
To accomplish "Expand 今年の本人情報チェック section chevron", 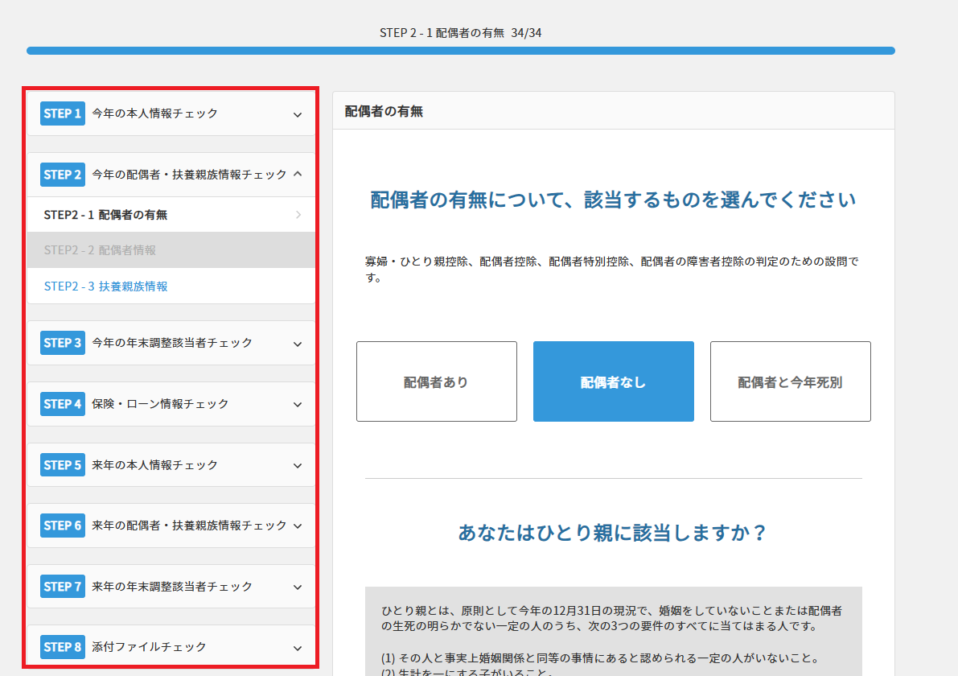I will click(298, 114).
